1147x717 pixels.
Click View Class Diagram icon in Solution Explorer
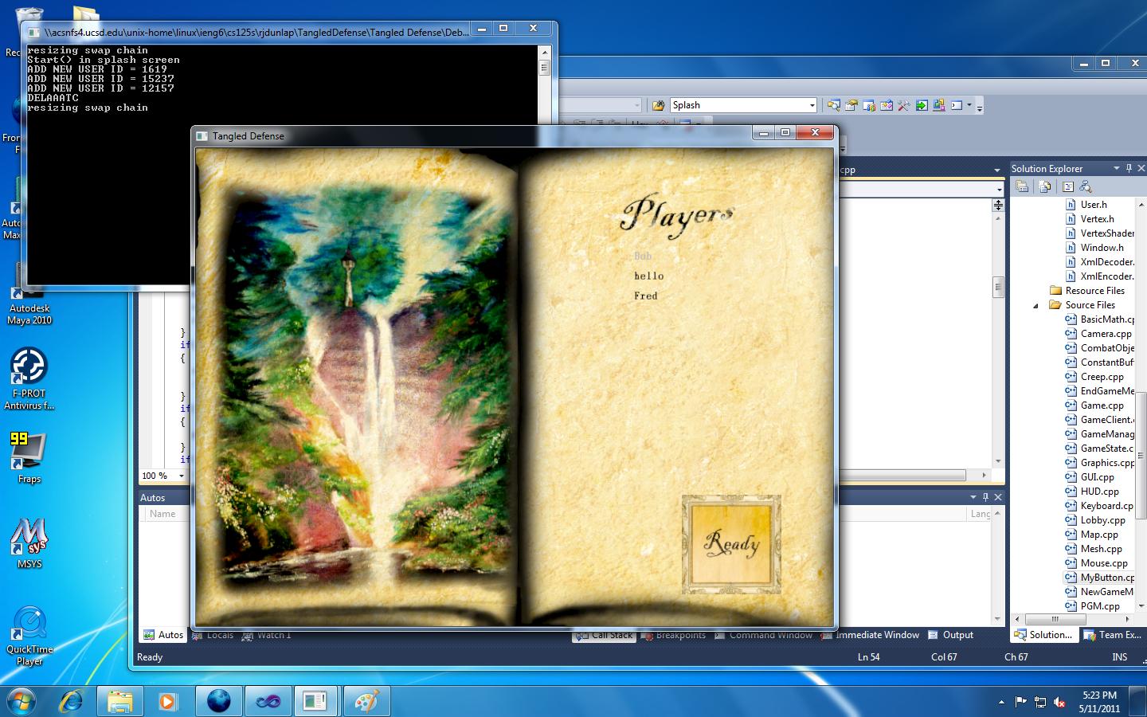[1085, 186]
